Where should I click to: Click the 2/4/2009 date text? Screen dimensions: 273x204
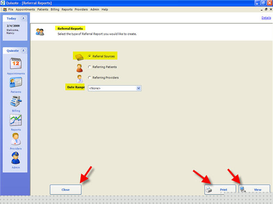pyautogui.click(x=13, y=26)
